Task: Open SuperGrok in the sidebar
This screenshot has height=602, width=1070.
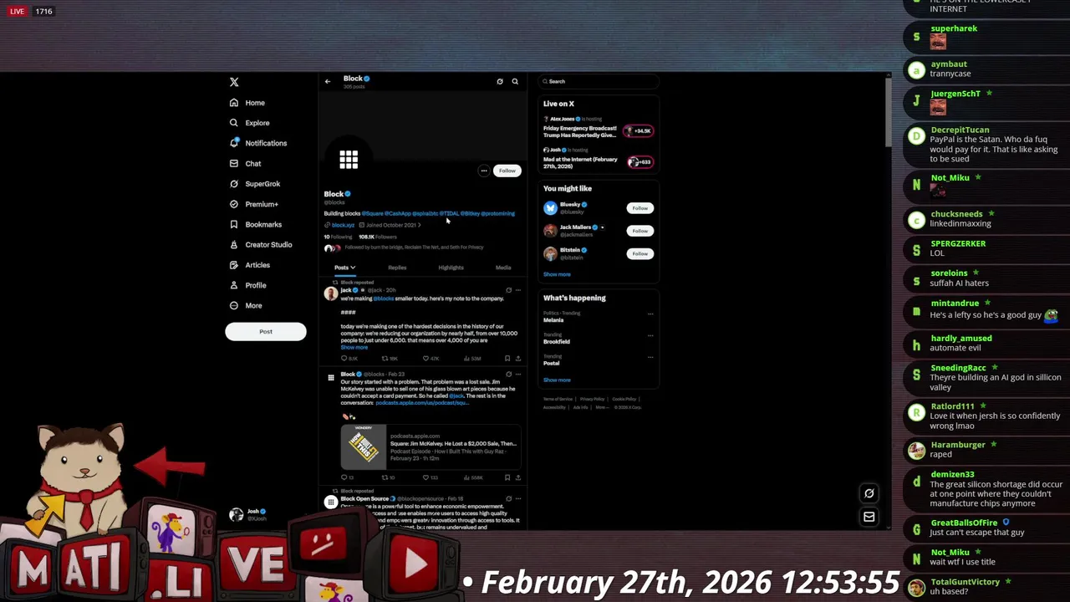Action: point(255,184)
